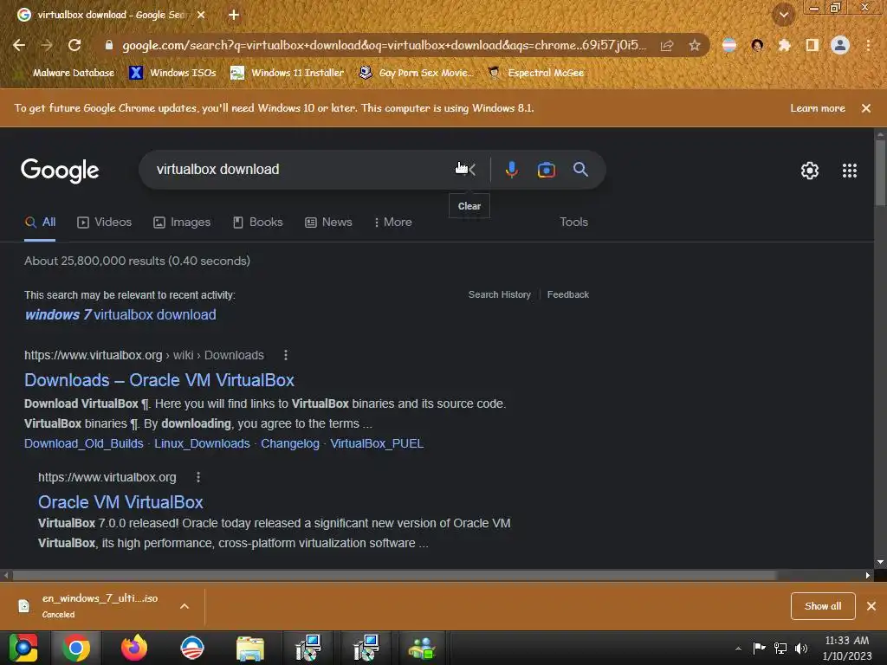Expand the More search filters
887x665 pixels.
pyautogui.click(x=392, y=223)
